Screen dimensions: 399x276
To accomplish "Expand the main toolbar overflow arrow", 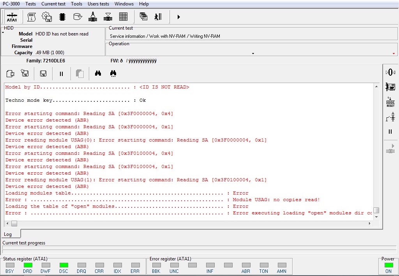I will [178, 17].
